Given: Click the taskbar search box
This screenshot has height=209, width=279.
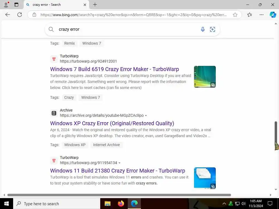Looking at the screenshot, I should 57,204.
